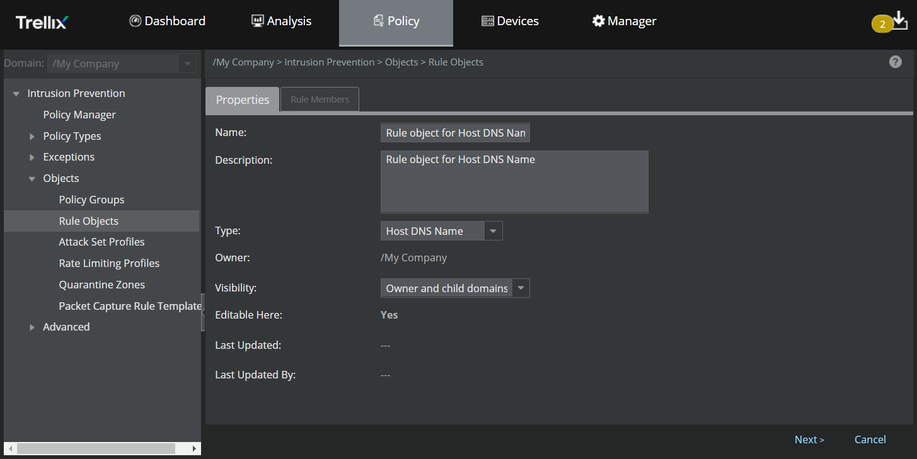Collapse the Objects tree node
The width and height of the screenshot is (917, 459).
coord(32,179)
